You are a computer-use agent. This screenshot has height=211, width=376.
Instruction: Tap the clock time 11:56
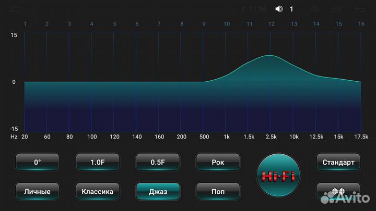point(258,9)
